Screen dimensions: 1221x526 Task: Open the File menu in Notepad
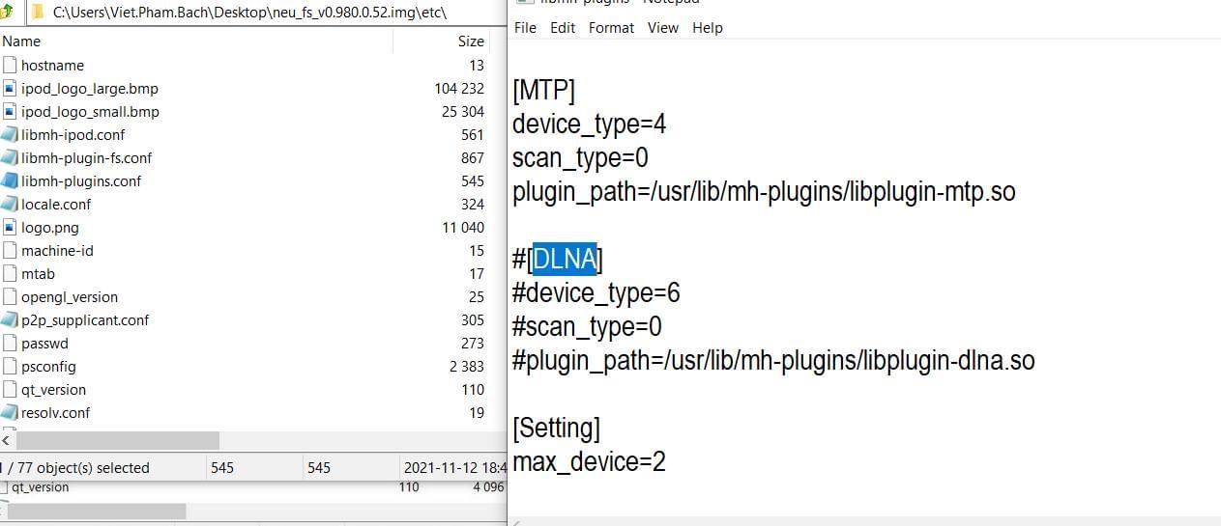pyautogui.click(x=525, y=28)
